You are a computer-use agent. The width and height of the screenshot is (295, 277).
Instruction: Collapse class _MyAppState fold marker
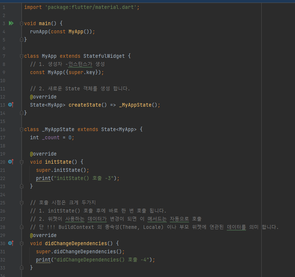(21, 129)
